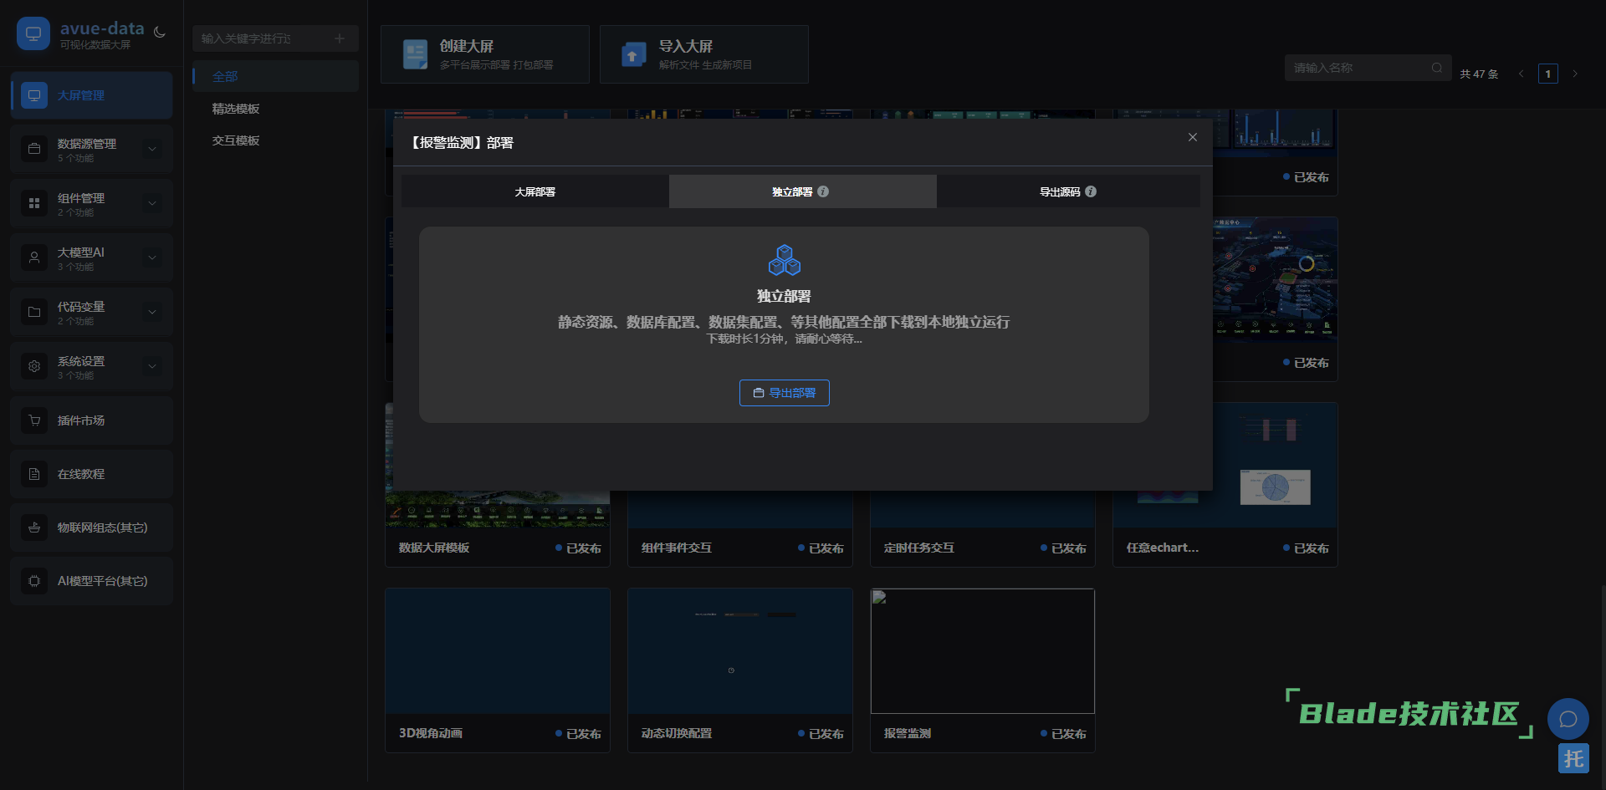Close the 报警监测 deployment dialog
Image resolution: width=1606 pixels, height=790 pixels.
[x=1193, y=137]
